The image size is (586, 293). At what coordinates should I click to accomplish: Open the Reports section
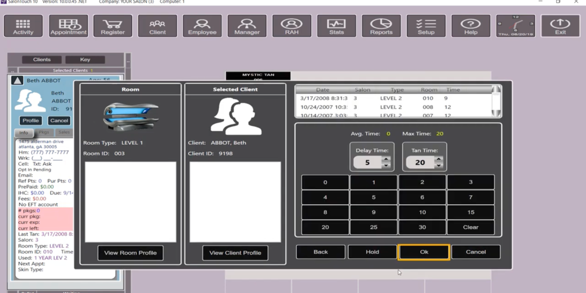pos(381,26)
